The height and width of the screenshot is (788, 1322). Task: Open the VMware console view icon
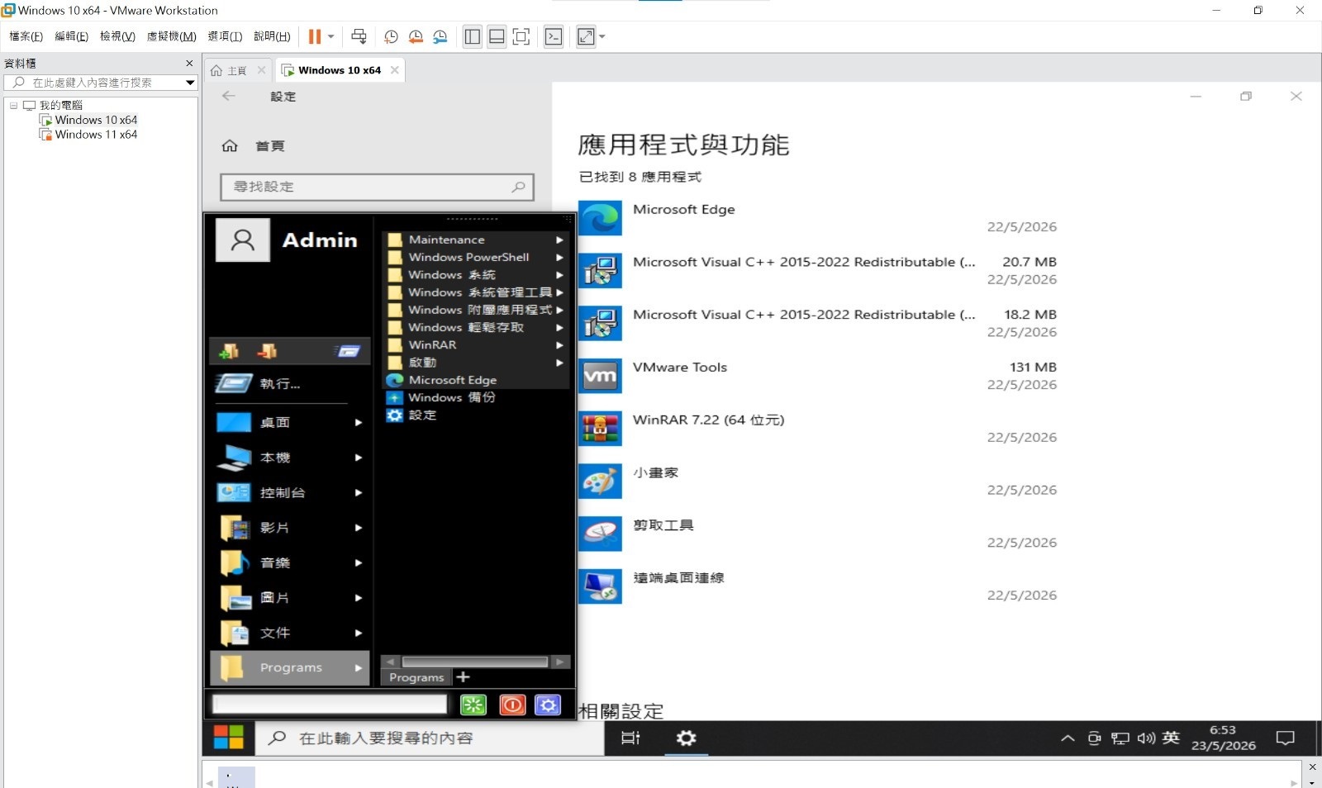tap(554, 36)
